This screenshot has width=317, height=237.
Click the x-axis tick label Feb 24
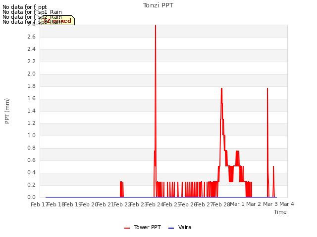click(155, 204)
